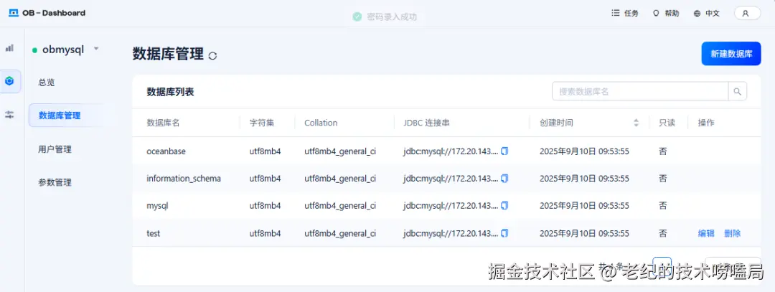The image size is (775, 292).
Task: Click the oceanbase database name
Action: [x=166, y=151]
